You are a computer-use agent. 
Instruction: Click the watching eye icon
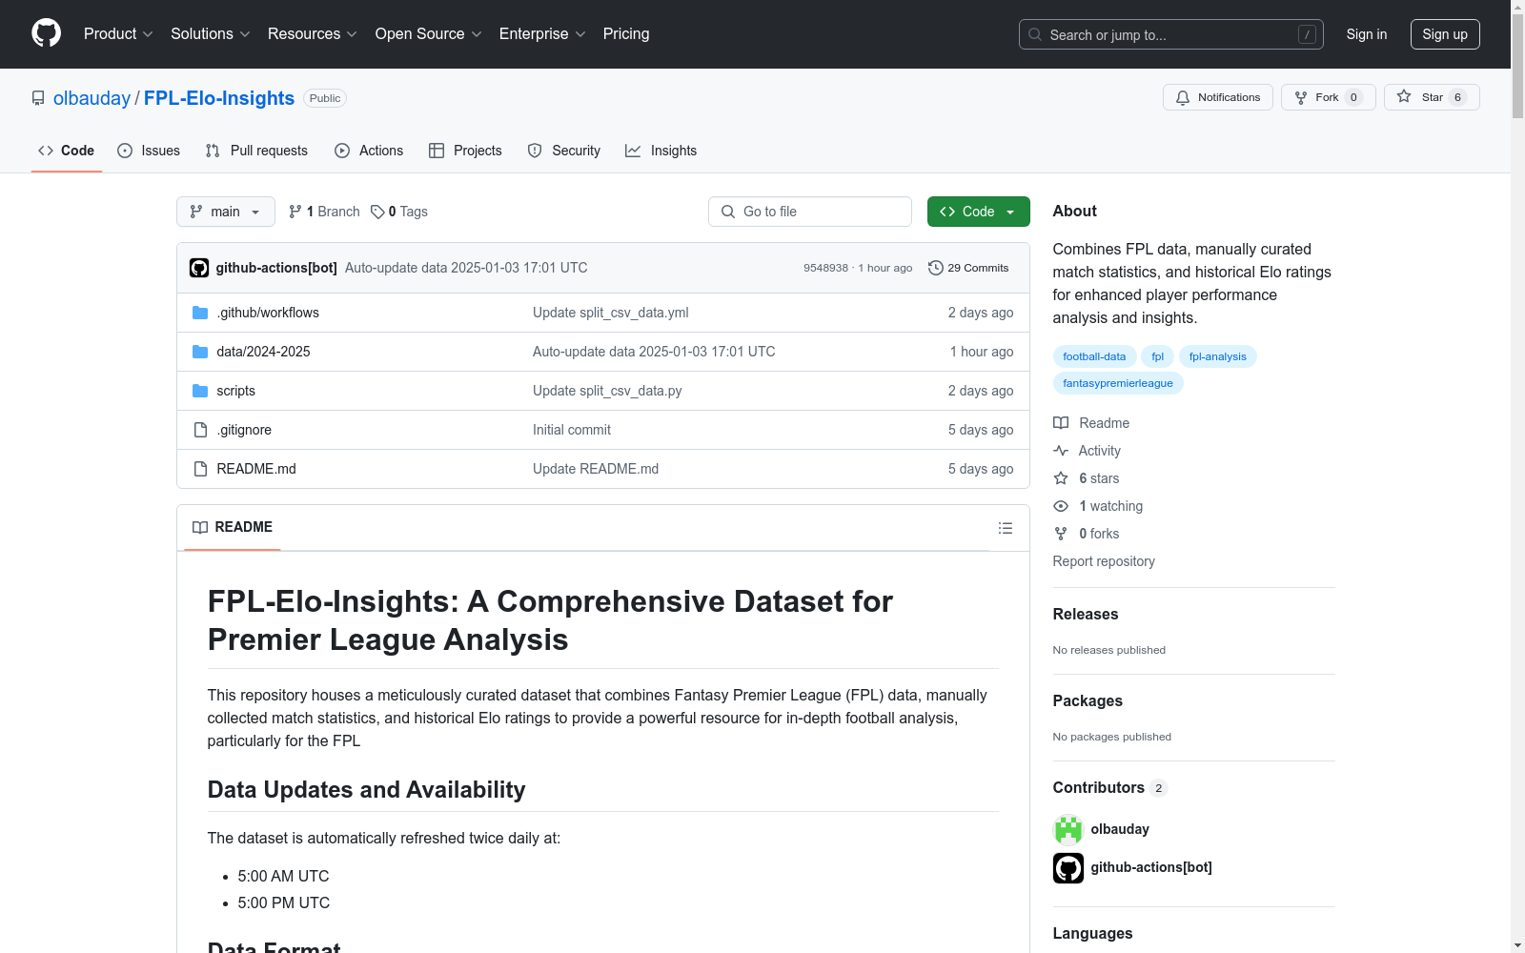tap(1061, 506)
